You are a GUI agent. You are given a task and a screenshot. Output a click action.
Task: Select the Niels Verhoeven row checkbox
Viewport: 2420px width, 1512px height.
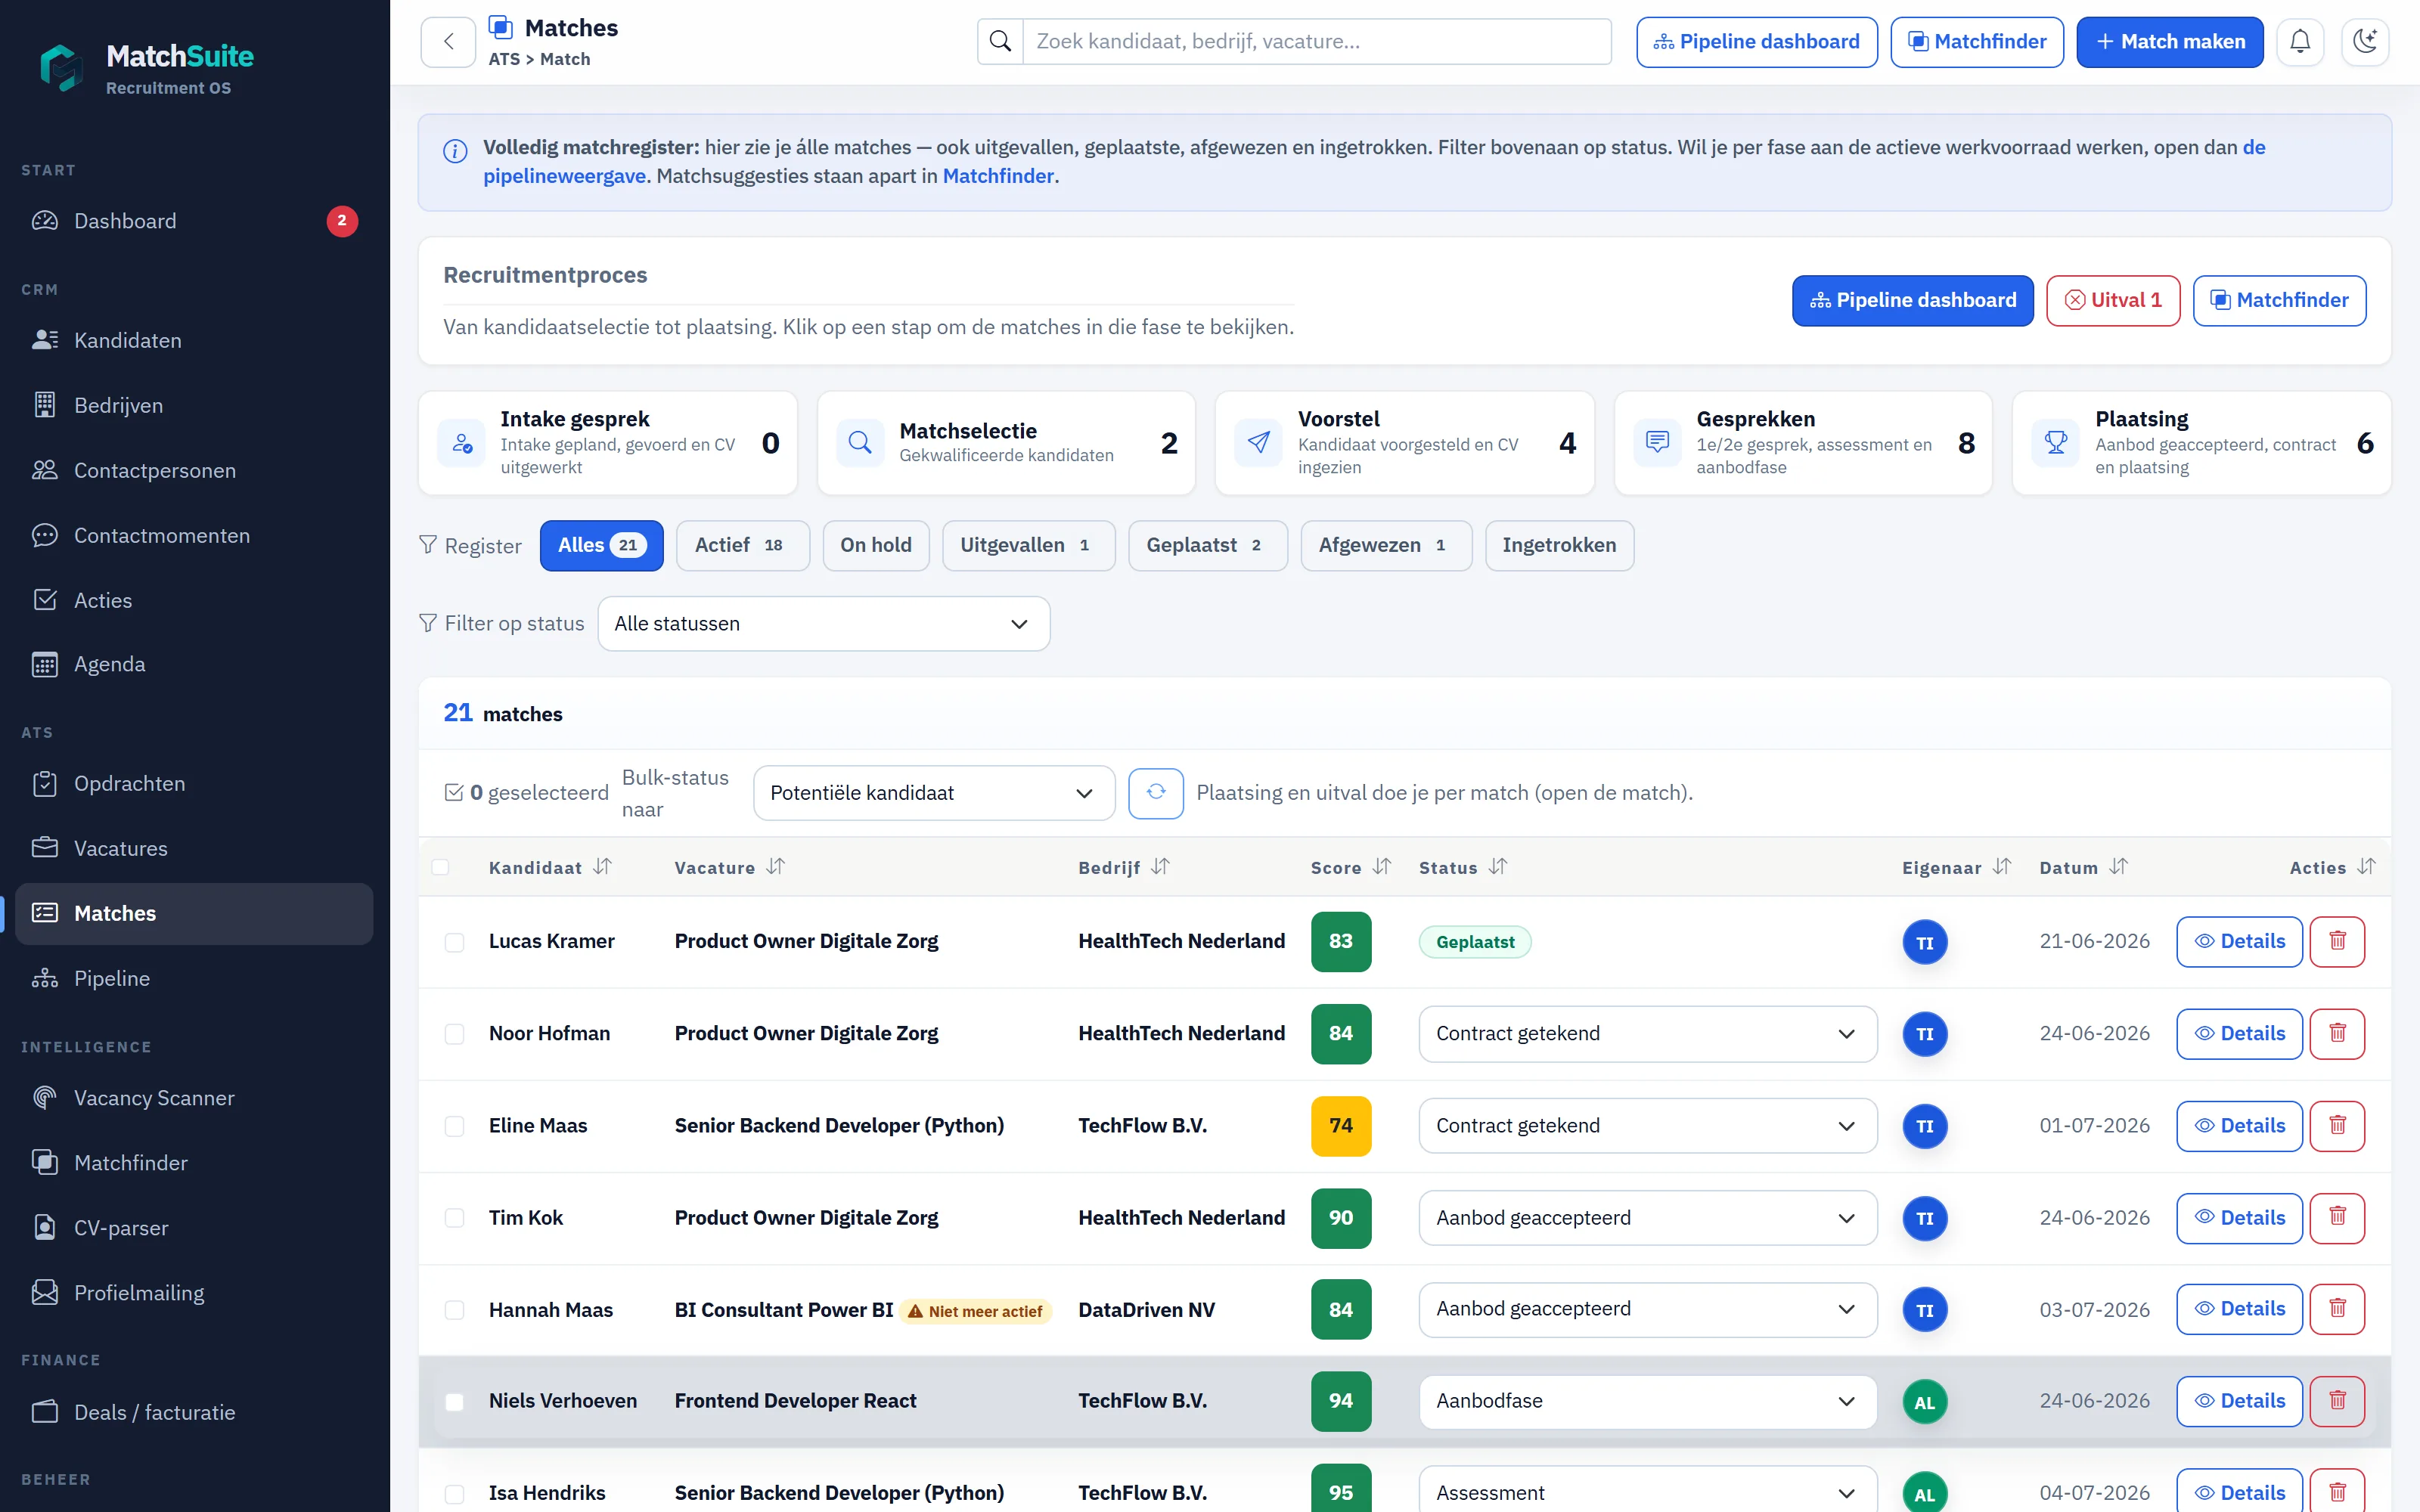pyautogui.click(x=454, y=1402)
